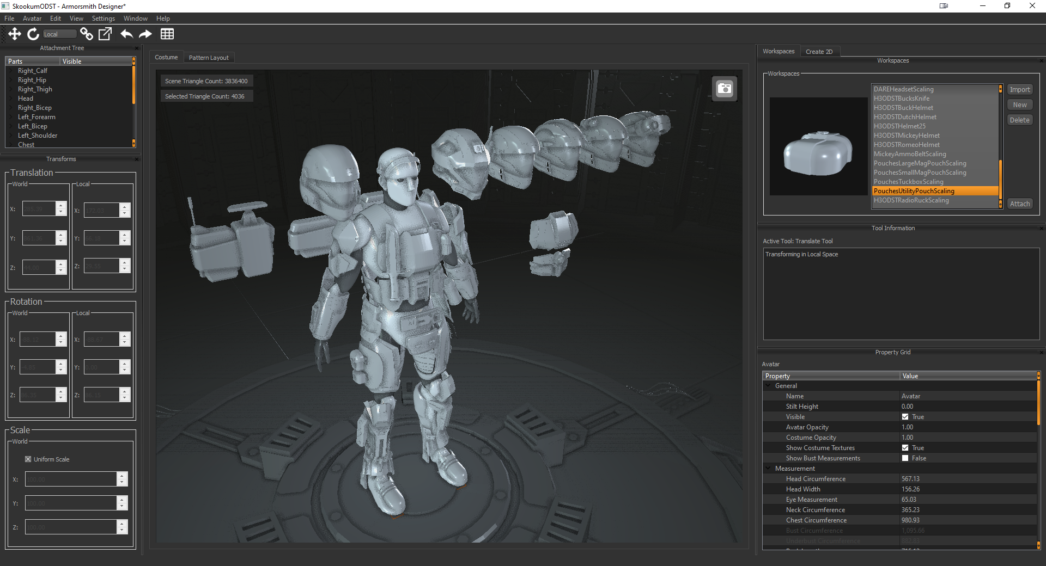Uncheck the Uniform Scale checkbox
Screen dimensions: 1046x566
click(28, 459)
